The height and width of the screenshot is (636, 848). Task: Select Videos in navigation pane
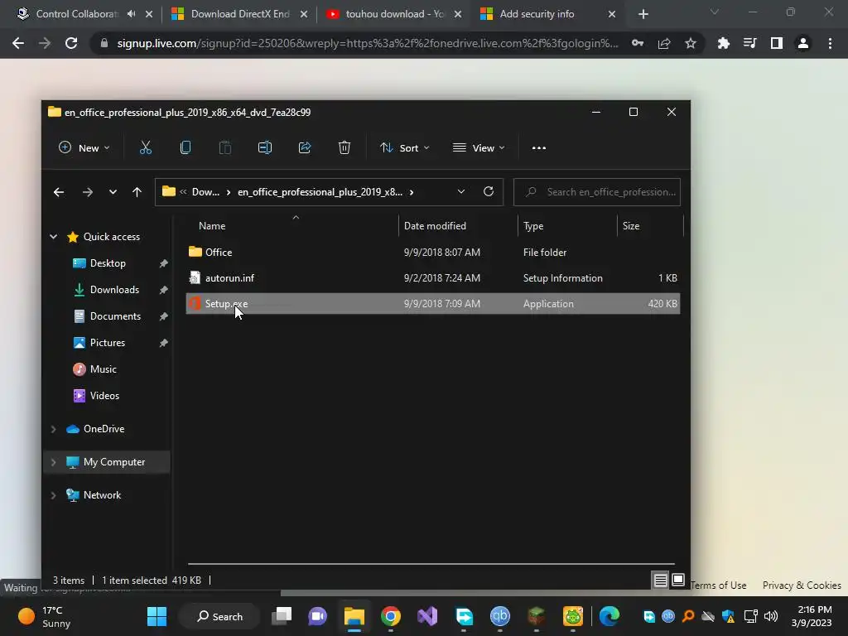(104, 395)
